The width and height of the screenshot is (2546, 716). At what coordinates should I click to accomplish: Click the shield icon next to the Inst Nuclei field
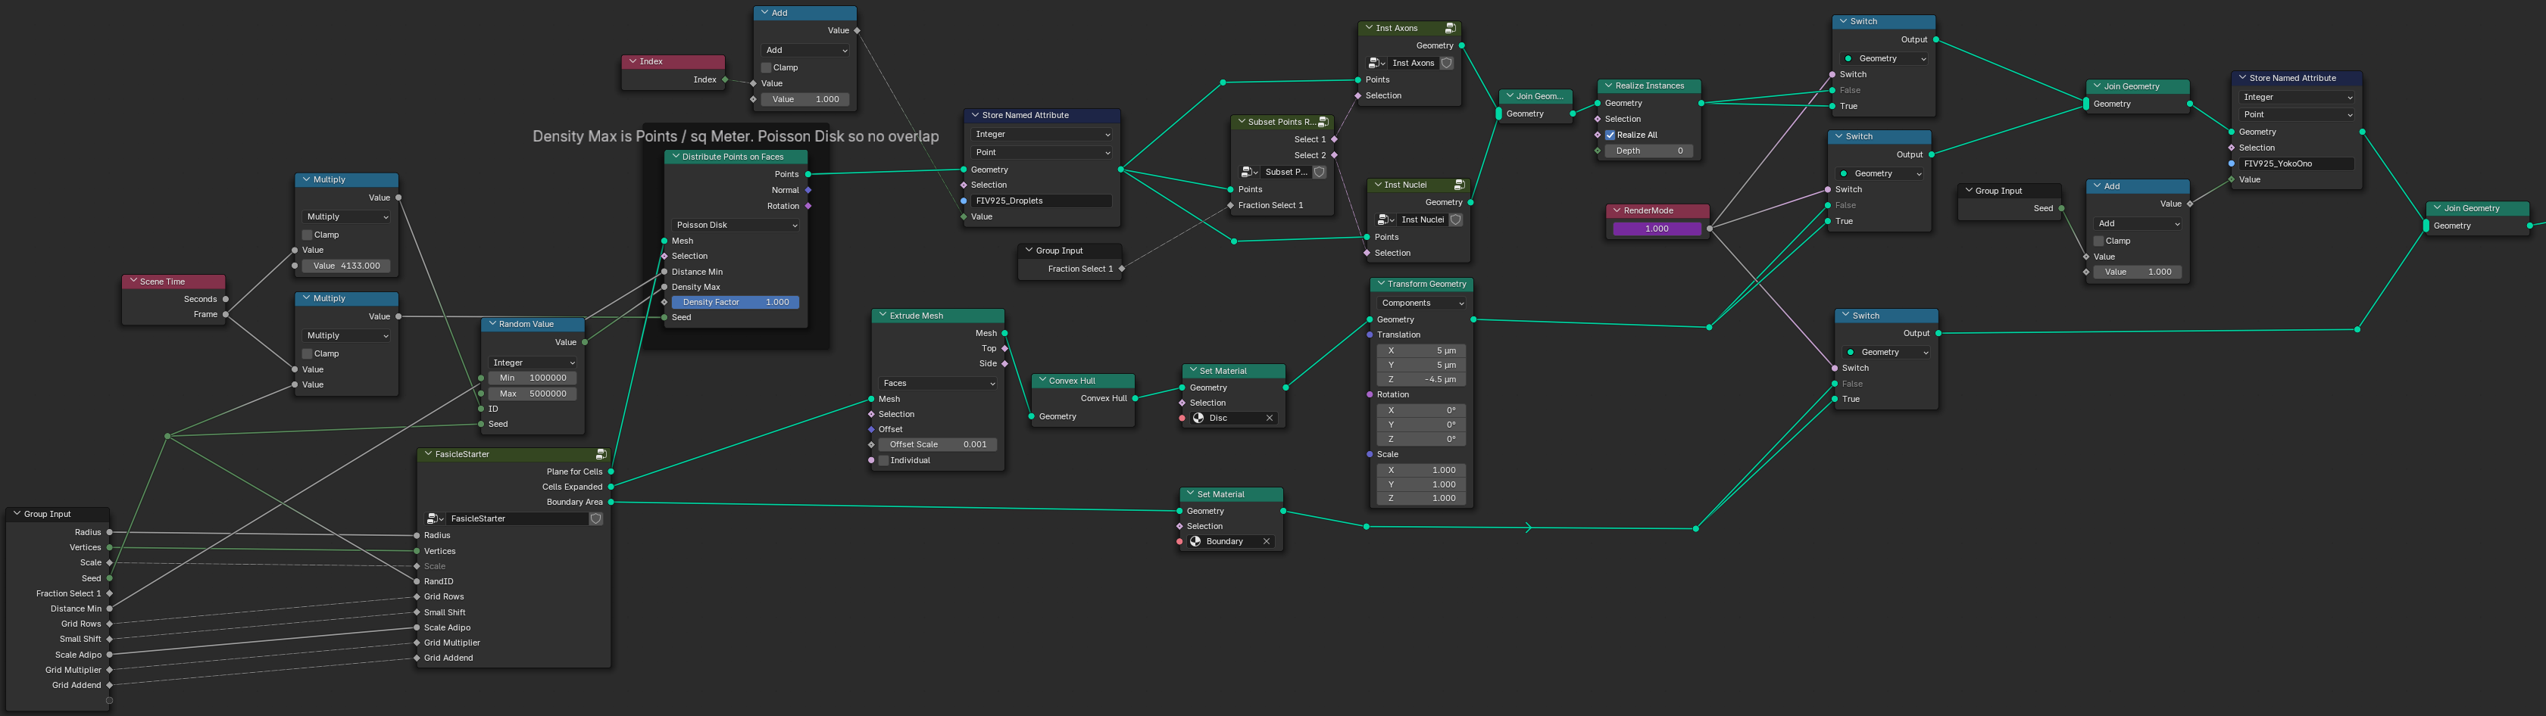[x=1455, y=219]
